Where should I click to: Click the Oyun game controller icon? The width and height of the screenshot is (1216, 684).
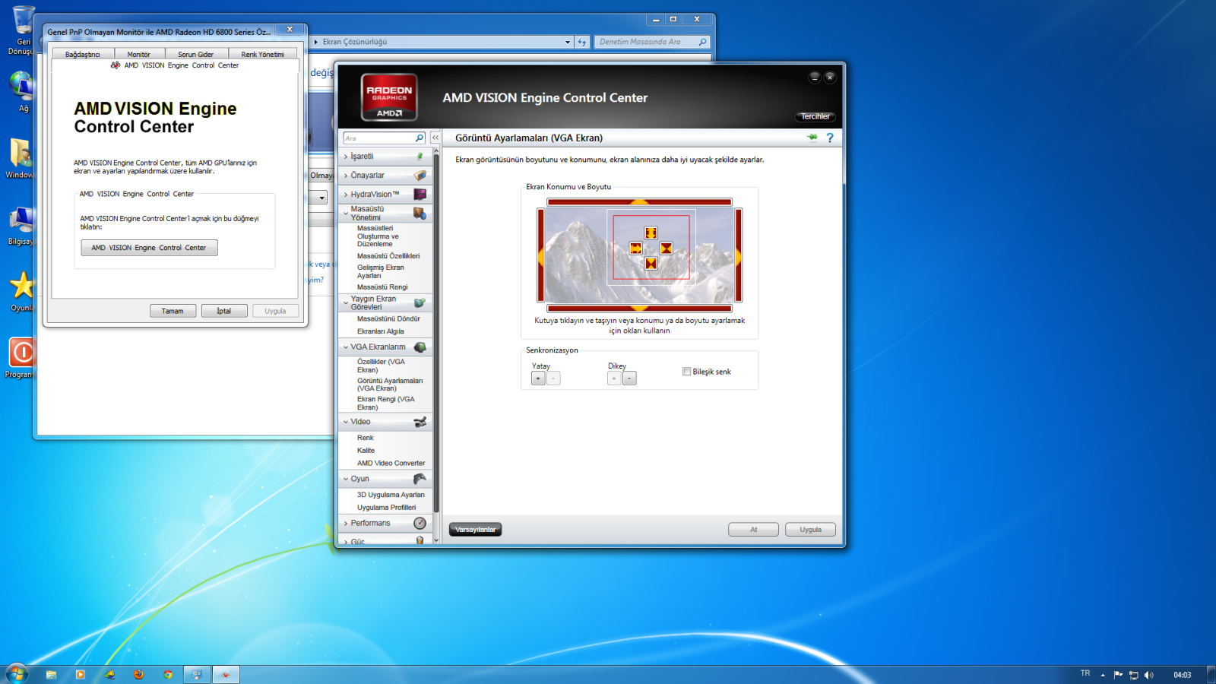point(420,479)
